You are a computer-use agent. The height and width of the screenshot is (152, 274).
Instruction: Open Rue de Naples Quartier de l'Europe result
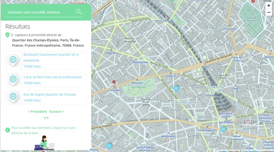46,97
